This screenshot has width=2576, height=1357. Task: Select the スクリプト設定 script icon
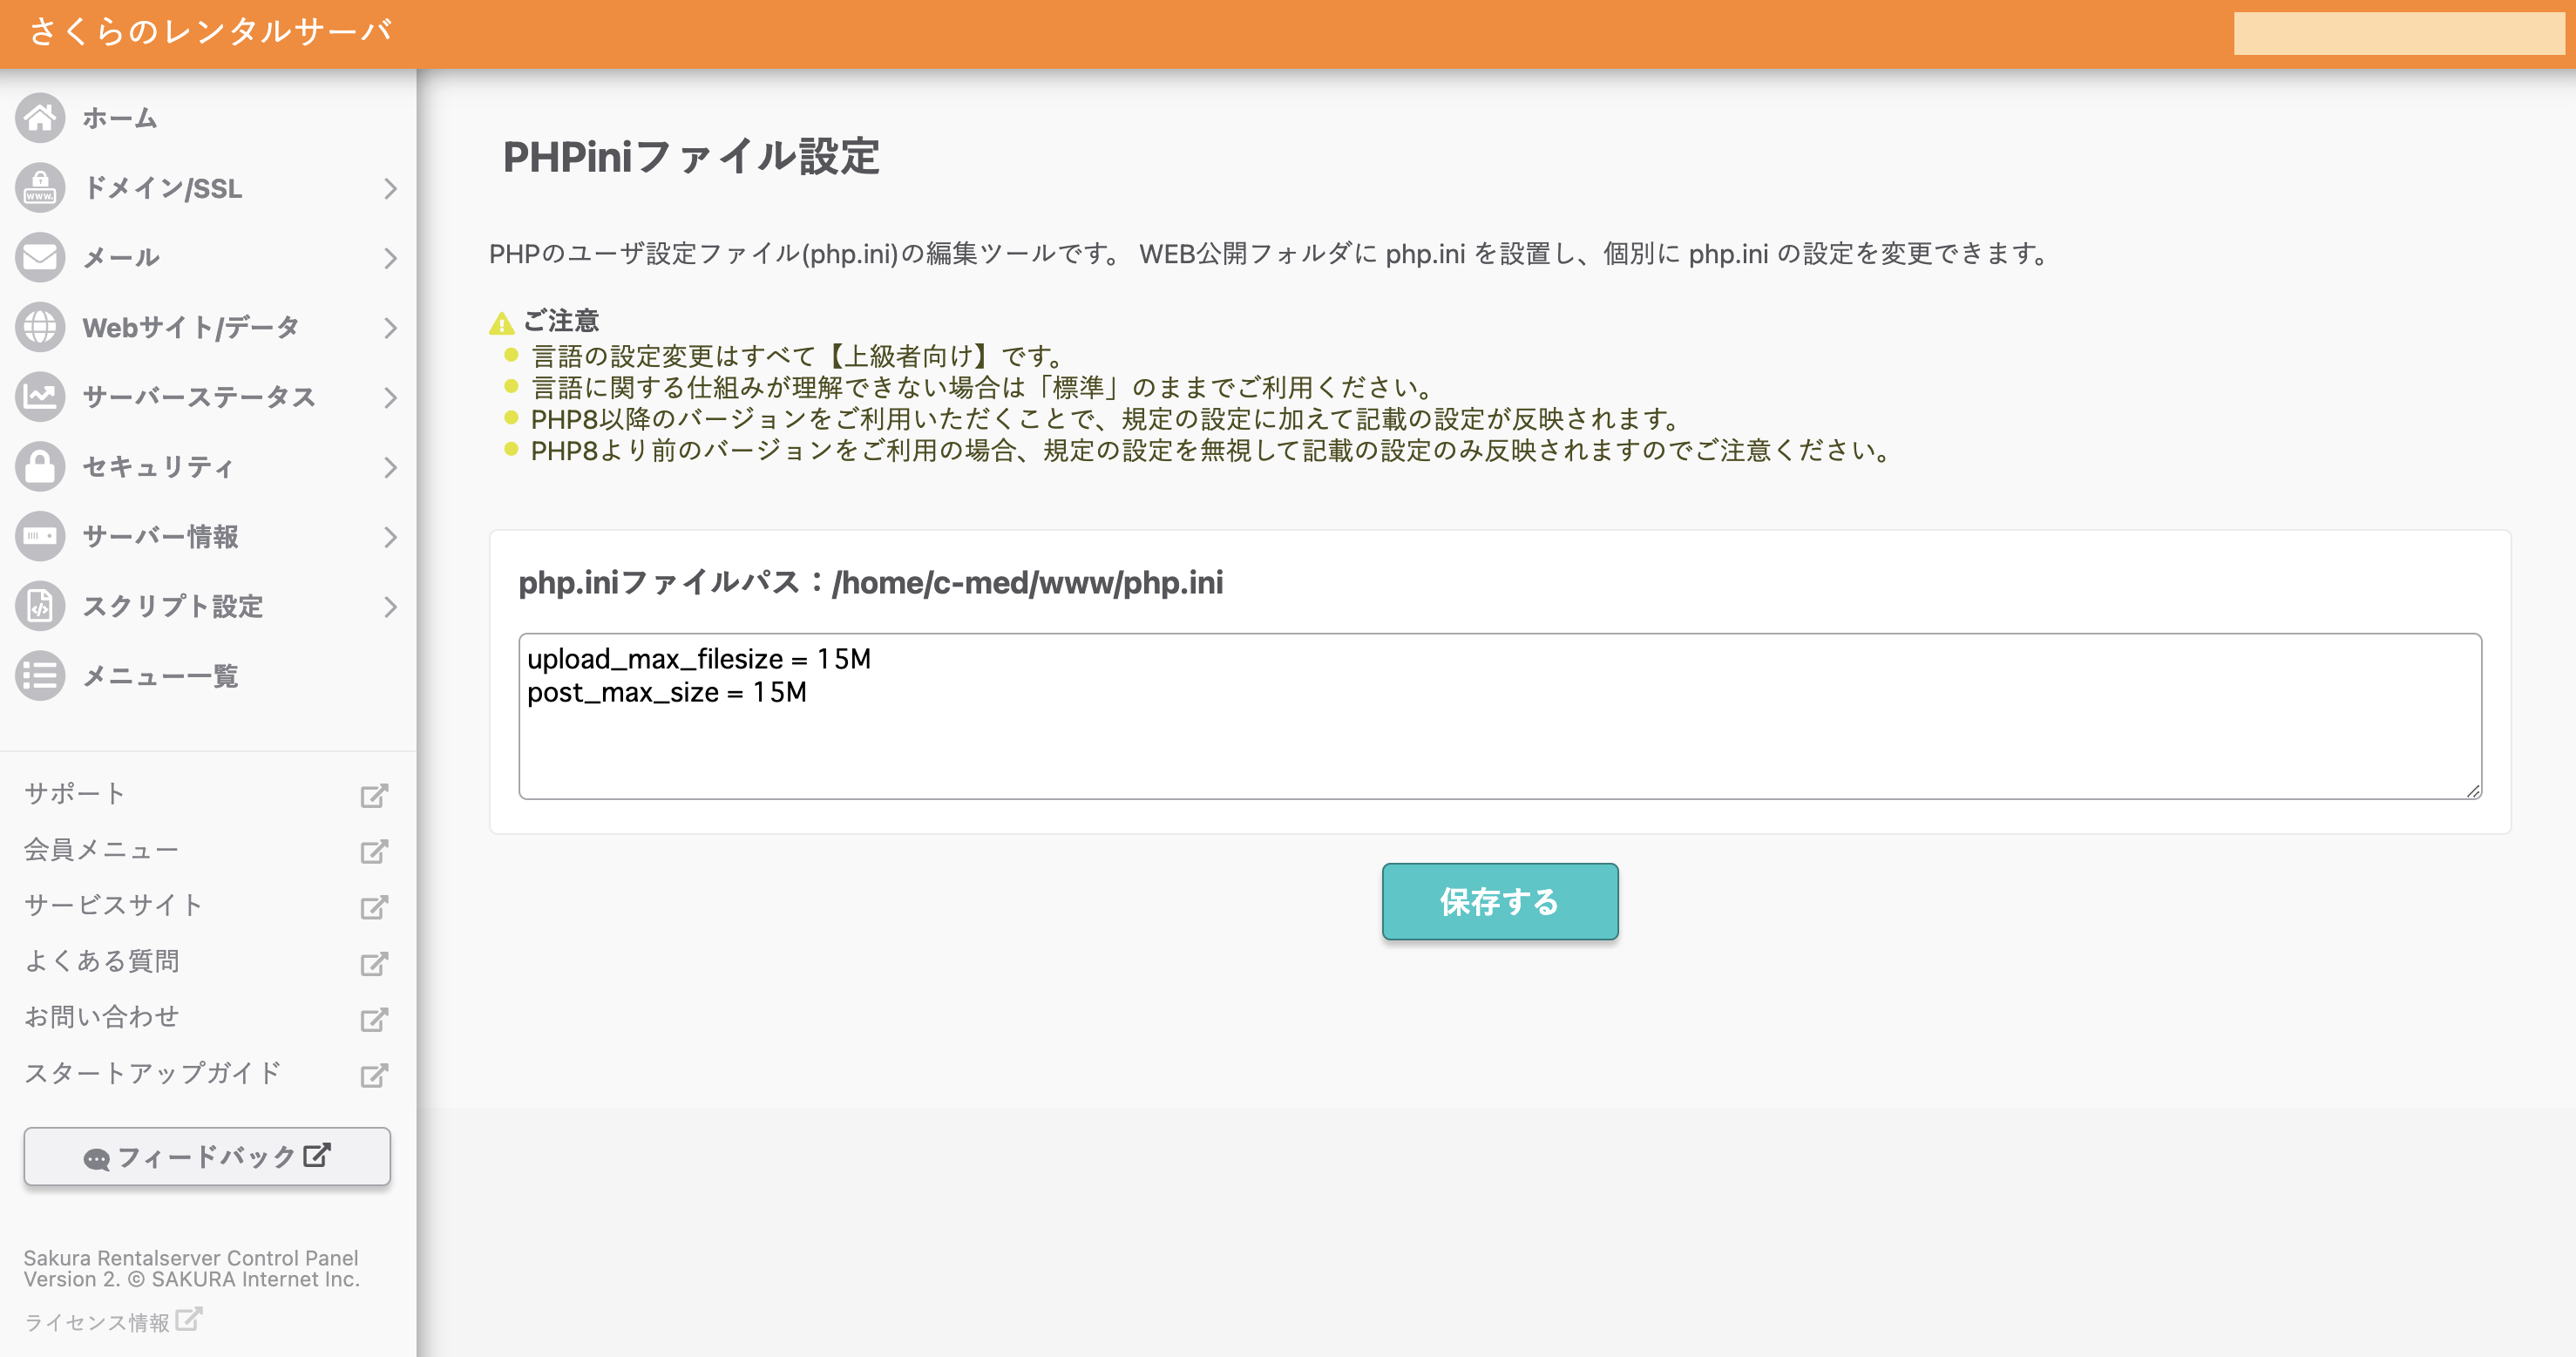(40, 606)
